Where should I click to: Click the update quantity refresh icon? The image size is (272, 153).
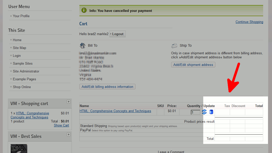point(204,112)
